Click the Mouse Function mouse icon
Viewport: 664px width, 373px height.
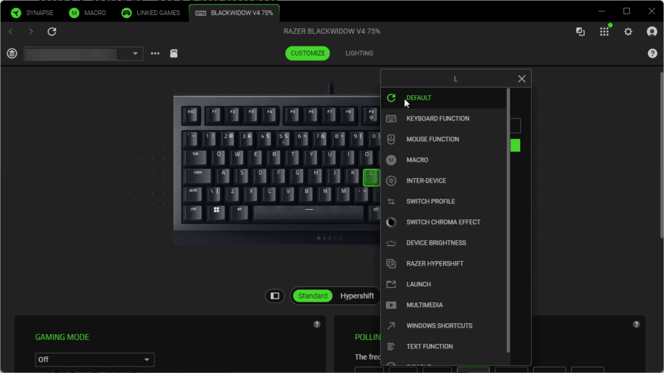click(391, 139)
